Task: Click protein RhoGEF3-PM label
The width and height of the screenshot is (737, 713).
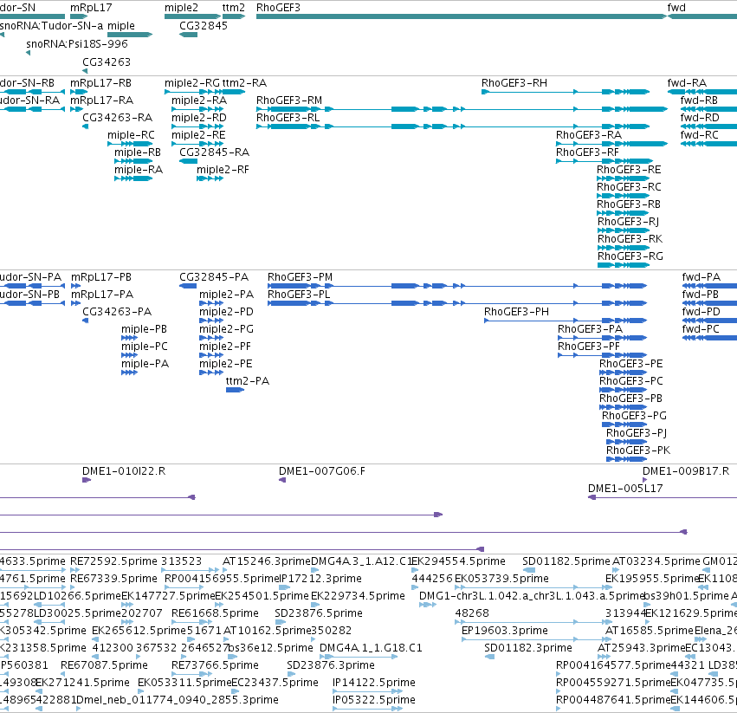Action: (x=300, y=277)
